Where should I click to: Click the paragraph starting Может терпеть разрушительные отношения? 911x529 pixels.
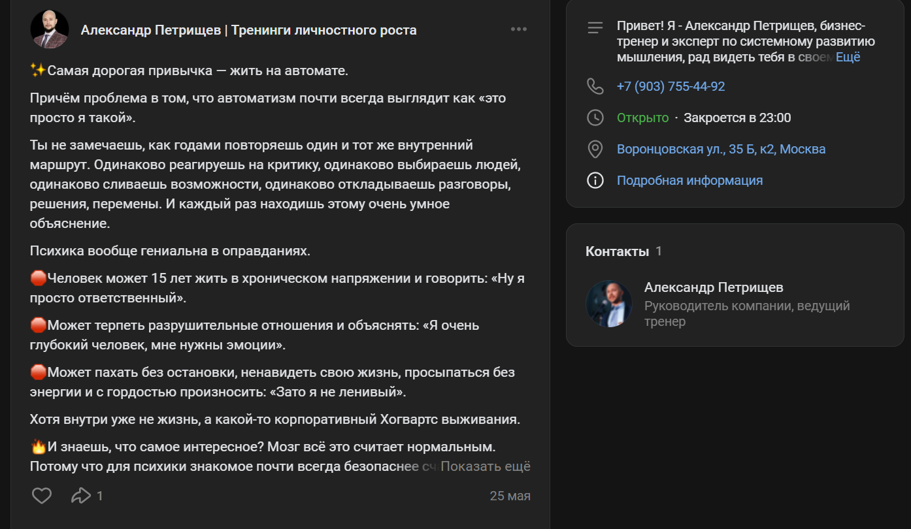pos(255,335)
